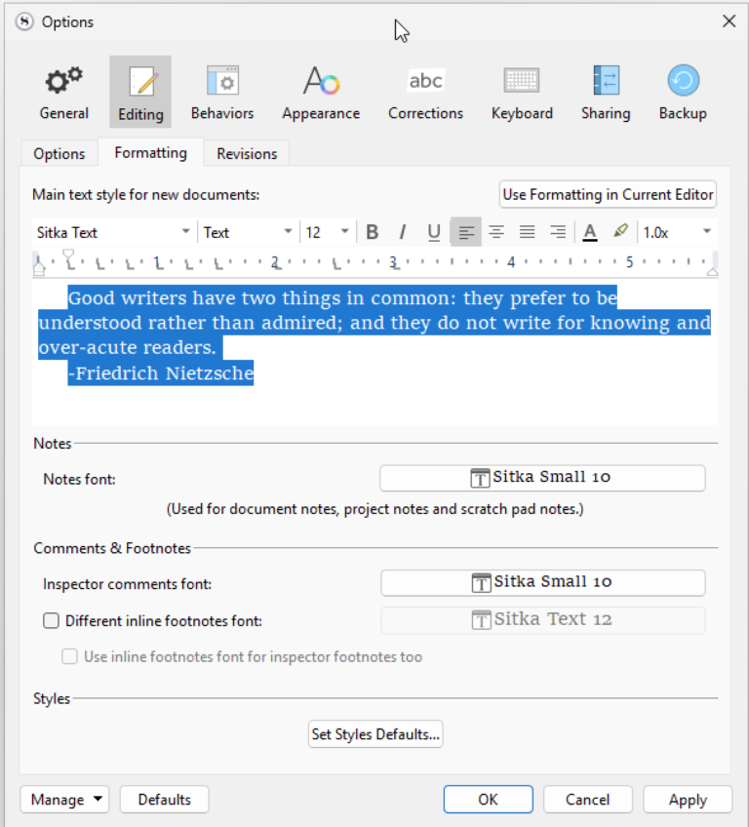The height and width of the screenshot is (827, 749).
Task: Align text left
Action: (466, 232)
